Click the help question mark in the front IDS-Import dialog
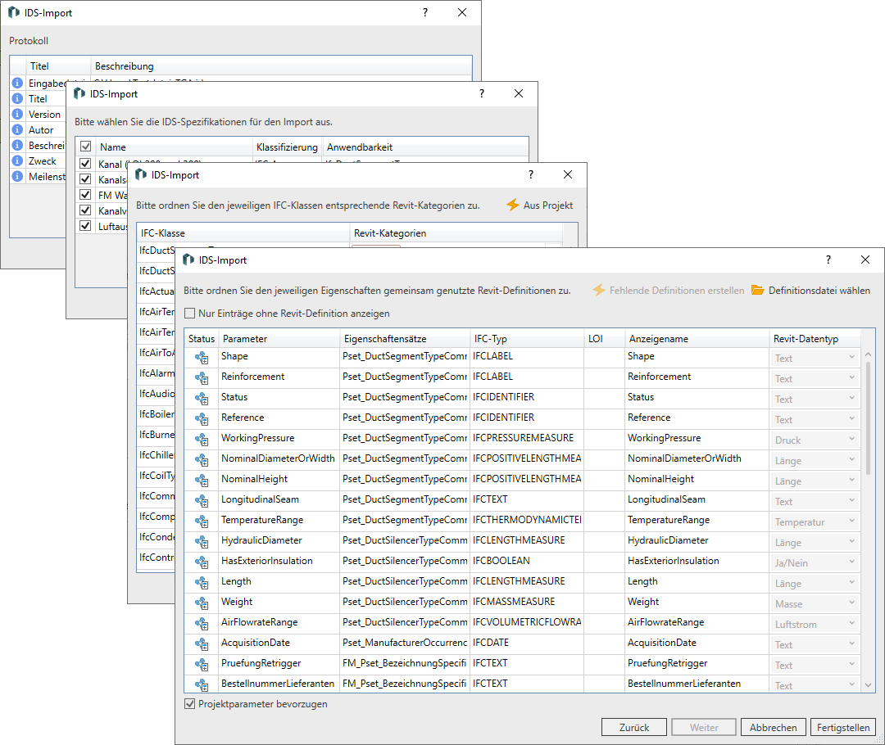The height and width of the screenshot is (745, 885). pos(828,260)
